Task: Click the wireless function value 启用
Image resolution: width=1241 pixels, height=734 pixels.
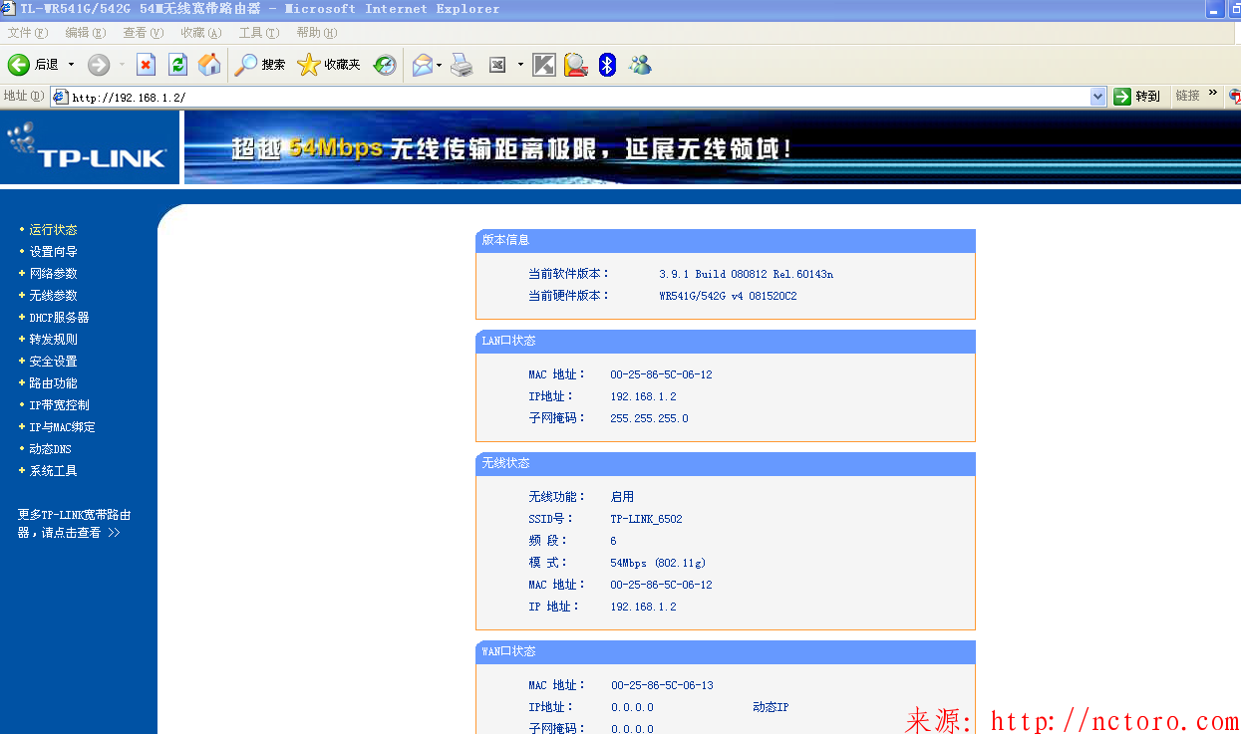Action: click(622, 497)
